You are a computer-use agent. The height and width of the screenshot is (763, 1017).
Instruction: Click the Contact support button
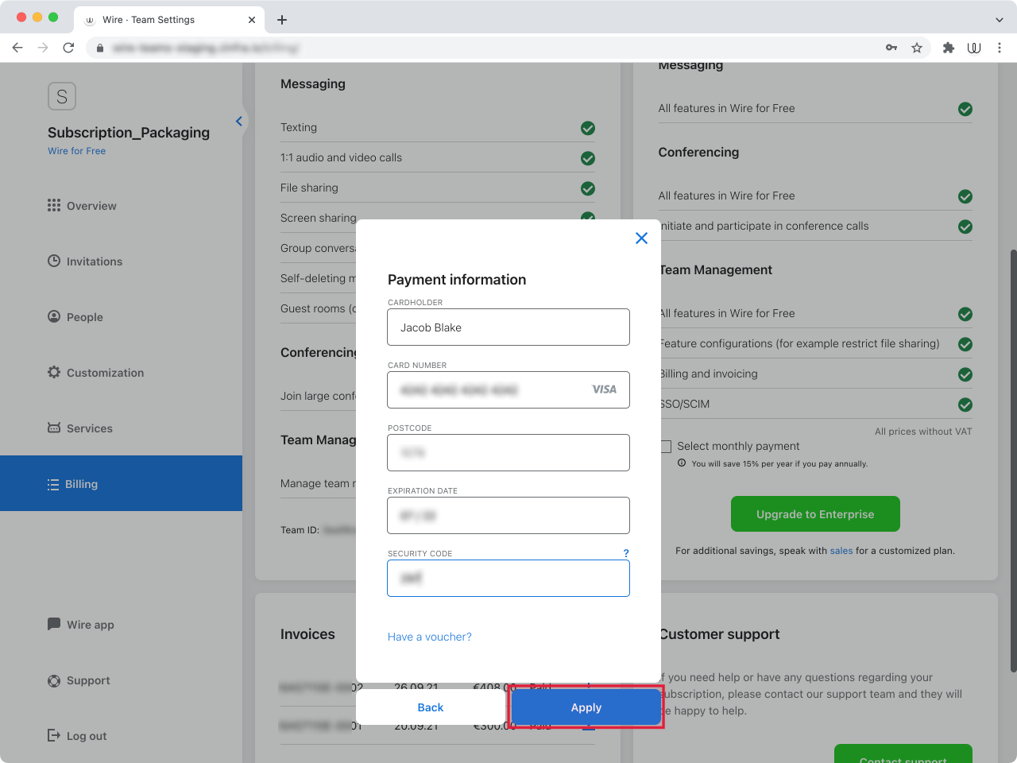click(903, 753)
